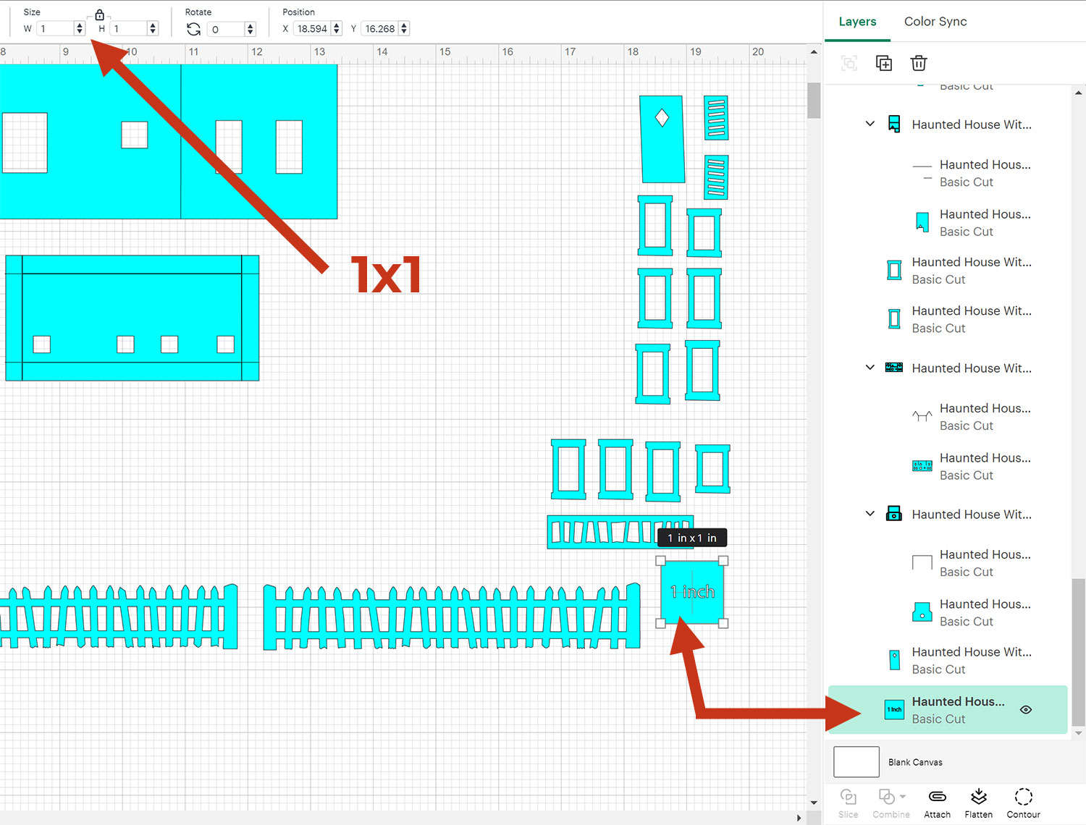Click the Duplicate icon in the Layers panel

point(884,63)
